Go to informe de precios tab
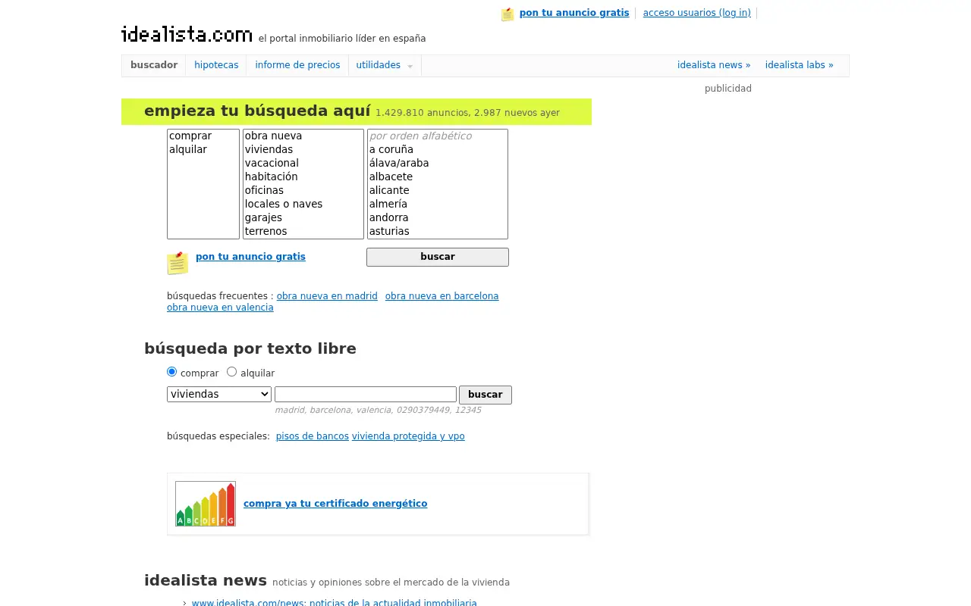971x606 pixels. point(297,65)
